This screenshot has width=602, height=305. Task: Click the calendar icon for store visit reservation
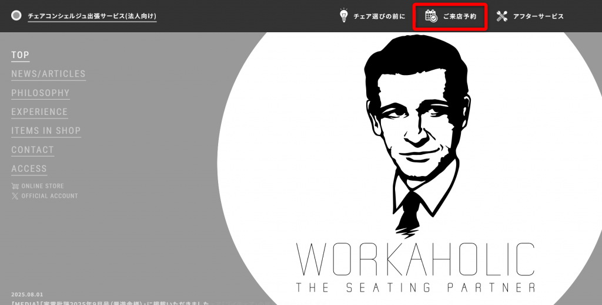(x=431, y=16)
